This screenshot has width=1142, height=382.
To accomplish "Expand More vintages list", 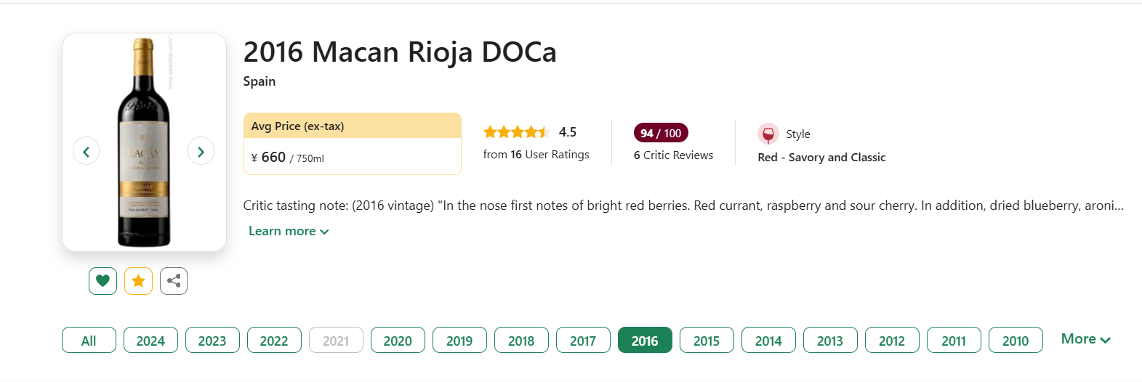I will pyautogui.click(x=1086, y=339).
